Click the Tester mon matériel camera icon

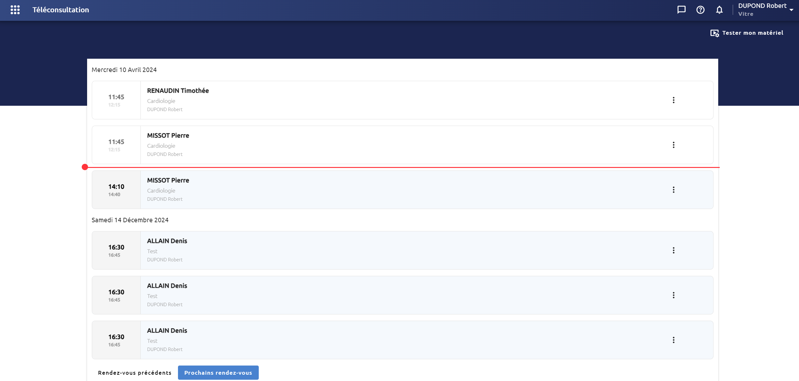click(x=714, y=33)
